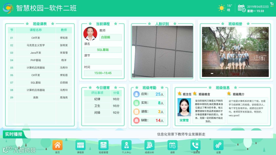
Task: Click the 应到 attendance person icon
Action: (136, 94)
